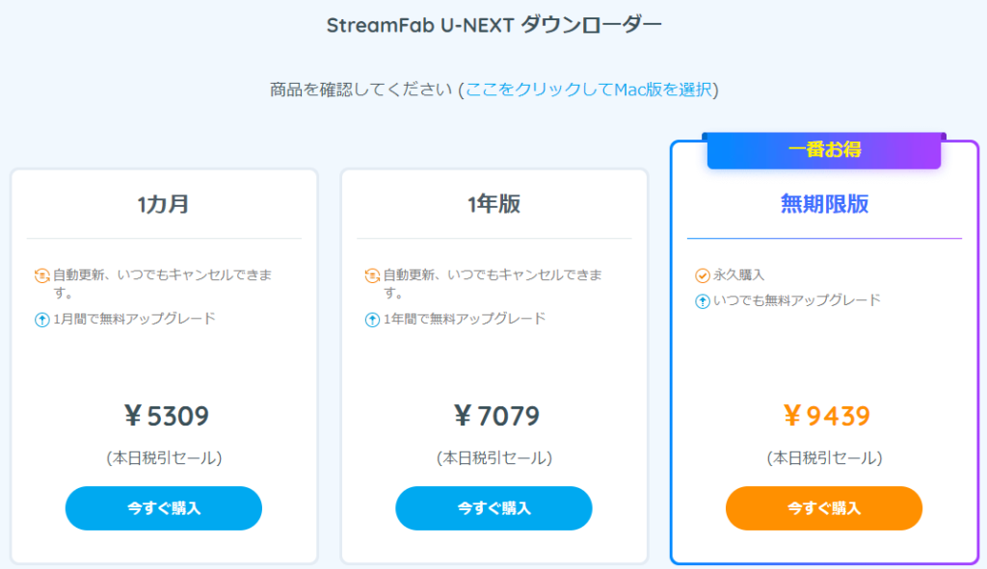The image size is (987, 569).
Task: Click the ¥5309 price
Action: [x=166, y=416]
